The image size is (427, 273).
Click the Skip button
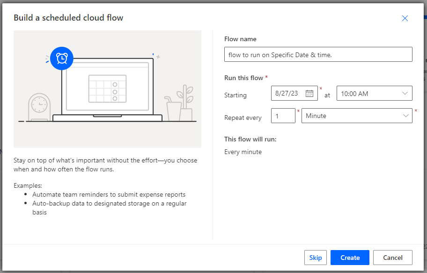pos(316,258)
